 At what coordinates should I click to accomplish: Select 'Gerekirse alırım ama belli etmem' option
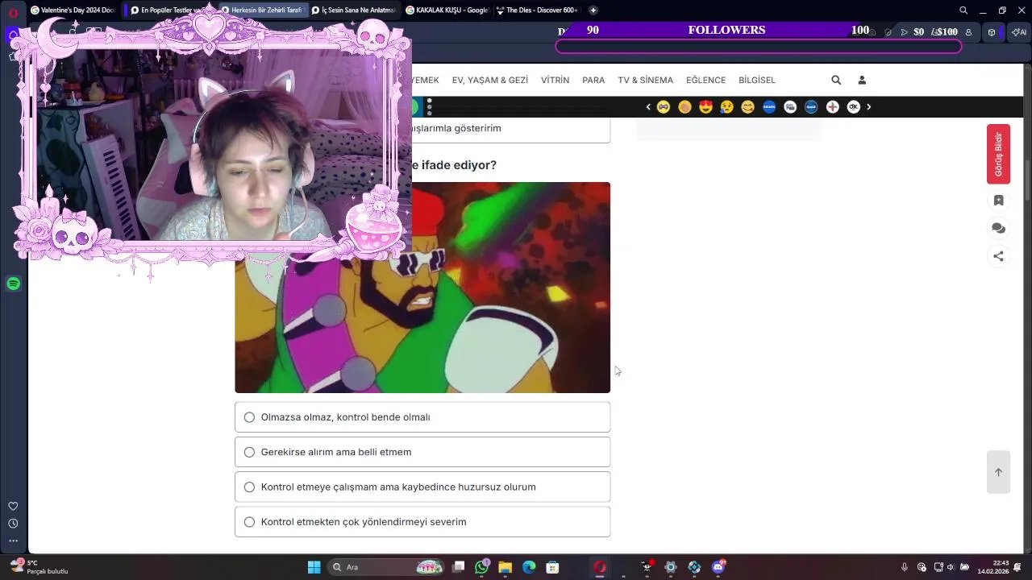tap(422, 452)
